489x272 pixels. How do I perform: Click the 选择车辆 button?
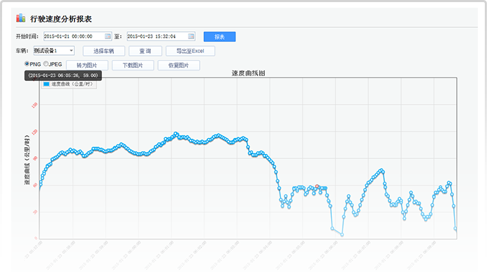tap(104, 51)
